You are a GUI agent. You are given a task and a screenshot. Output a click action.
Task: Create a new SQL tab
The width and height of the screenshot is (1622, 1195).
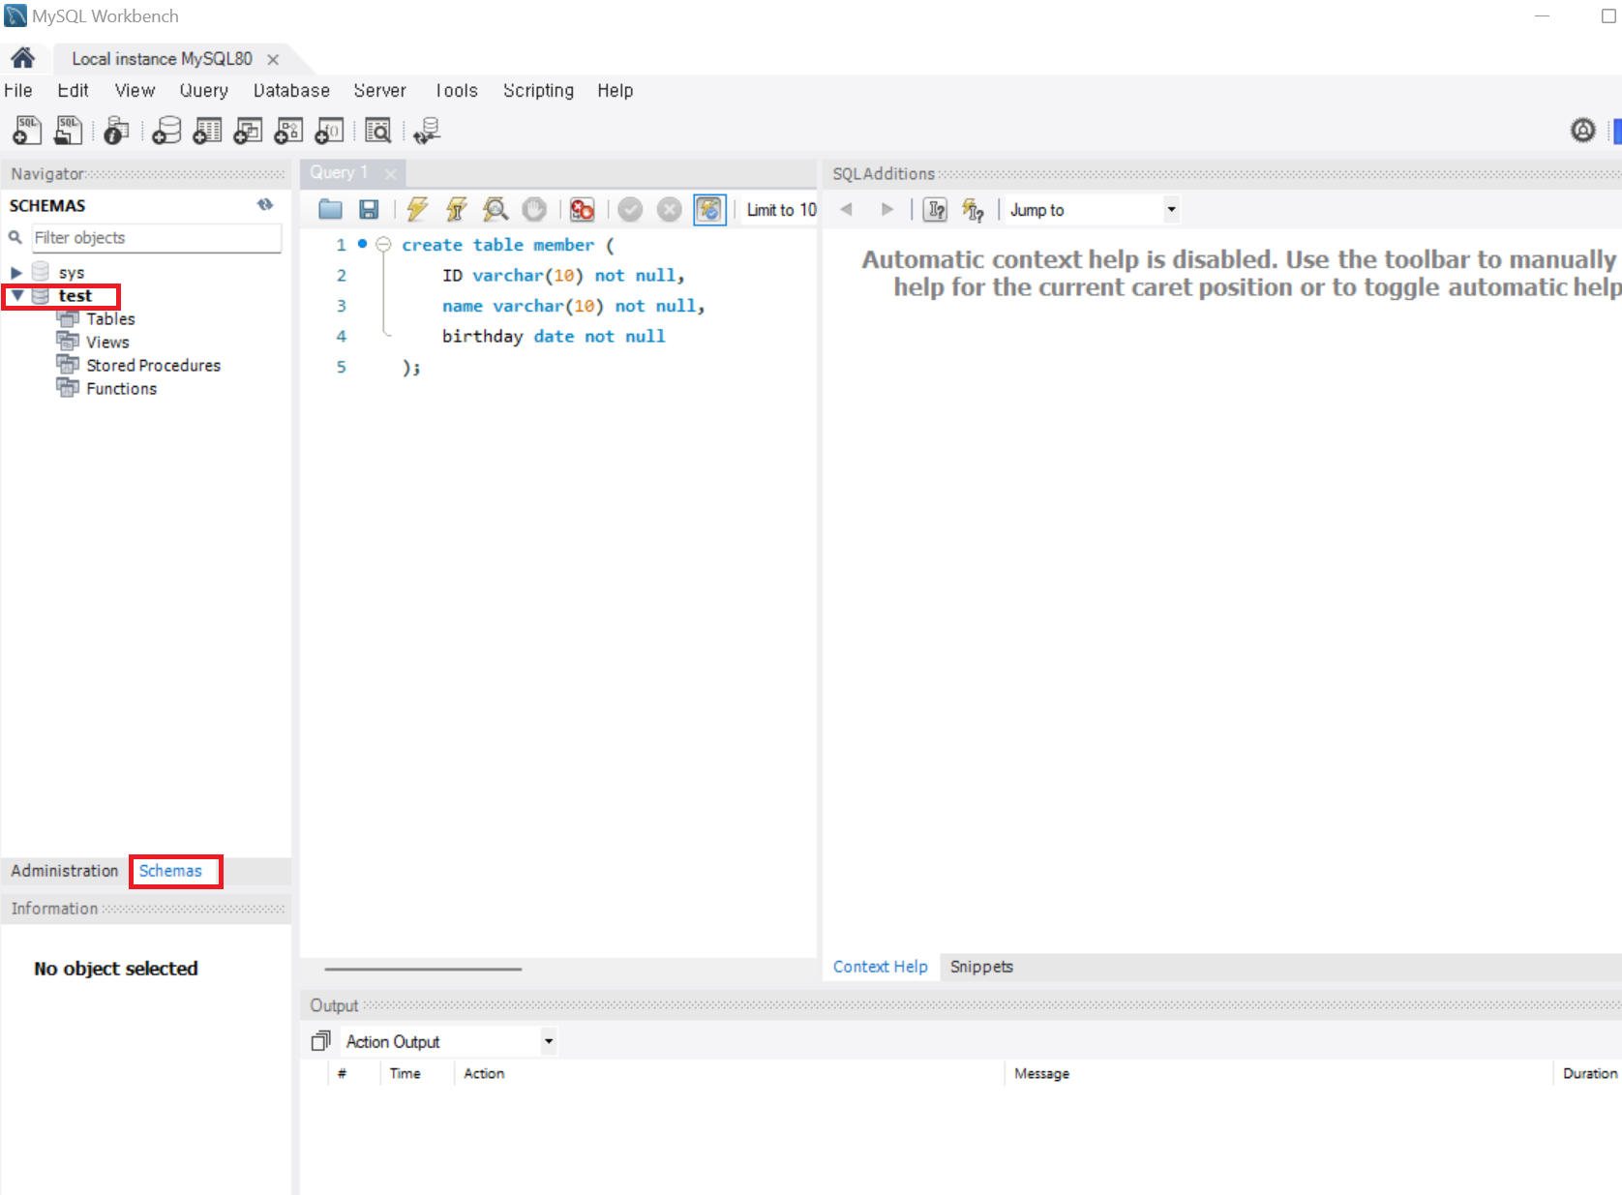pyautogui.click(x=27, y=130)
